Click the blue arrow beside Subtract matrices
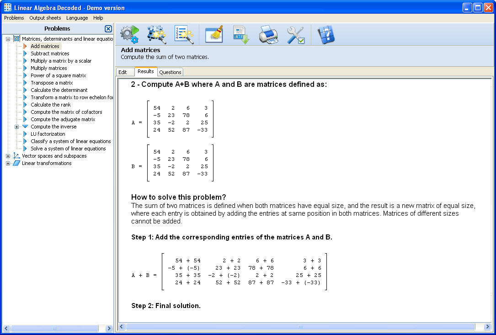496x335 pixels. point(25,53)
